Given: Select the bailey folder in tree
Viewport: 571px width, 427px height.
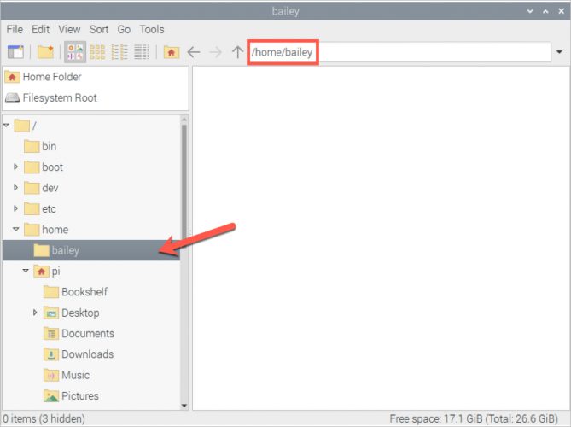Looking at the screenshot, I should click(91, 250).
